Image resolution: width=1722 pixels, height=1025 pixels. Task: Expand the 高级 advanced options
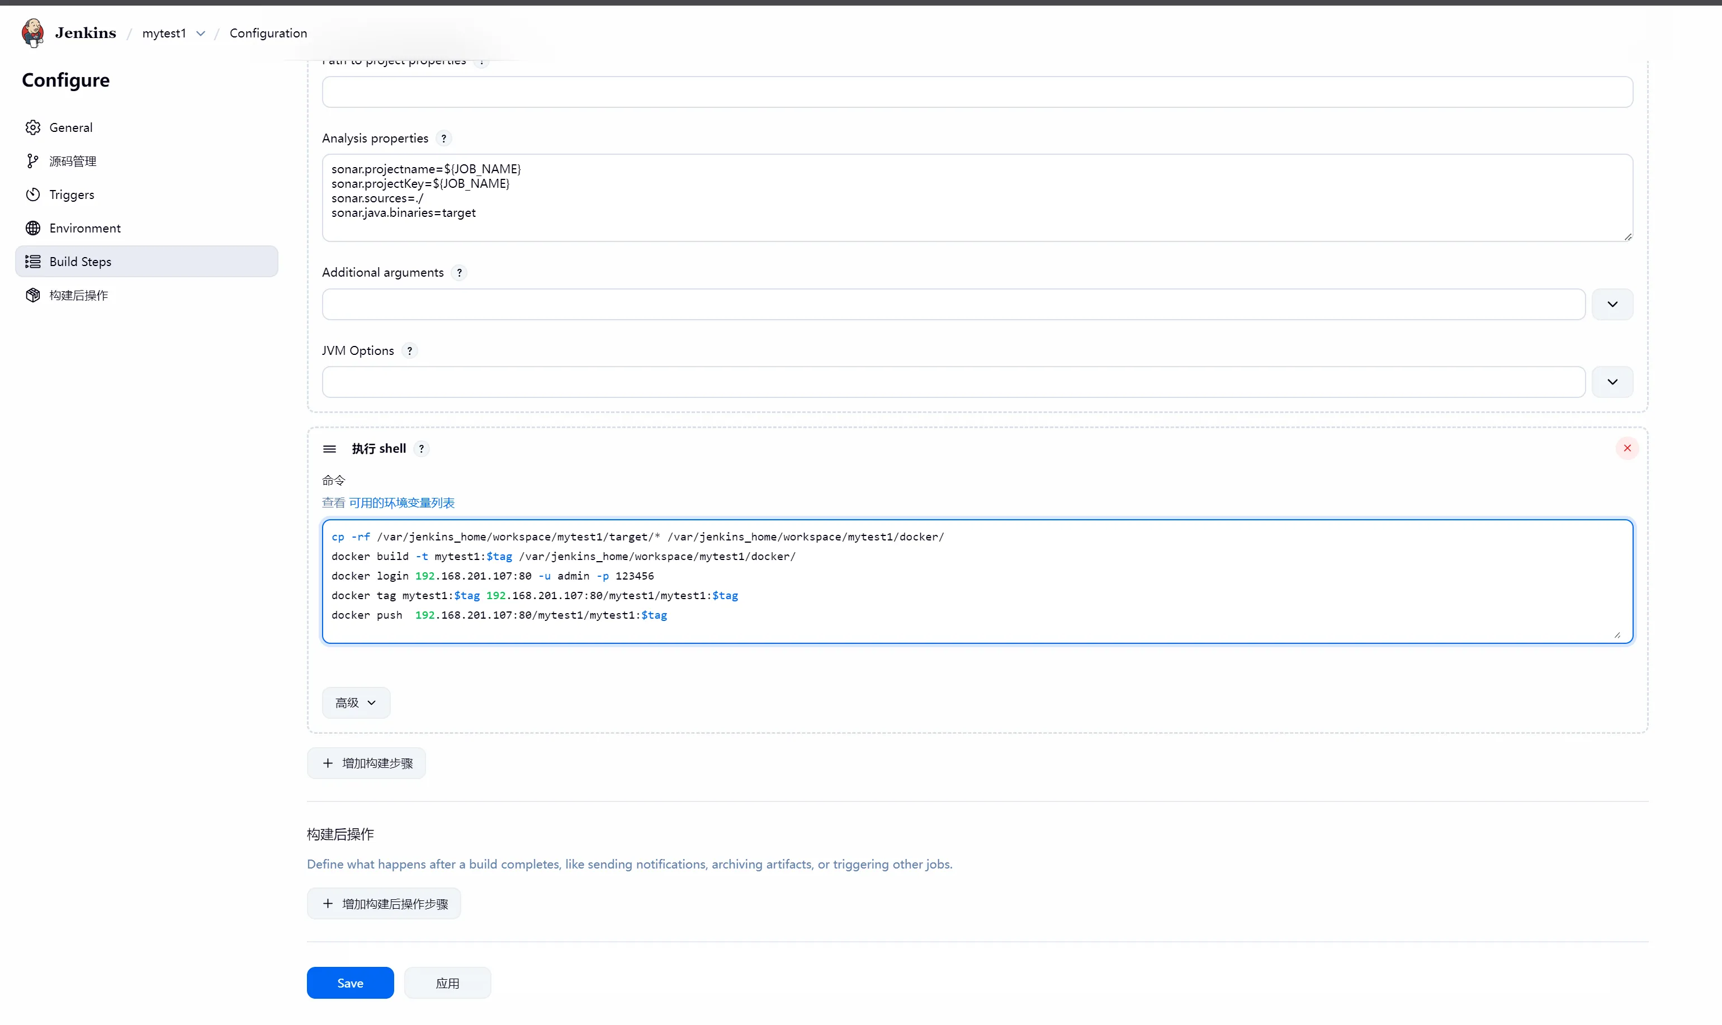[x=356, y=703]
